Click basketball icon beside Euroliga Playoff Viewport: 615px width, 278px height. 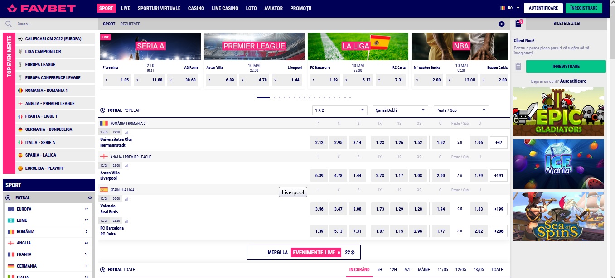20,168
